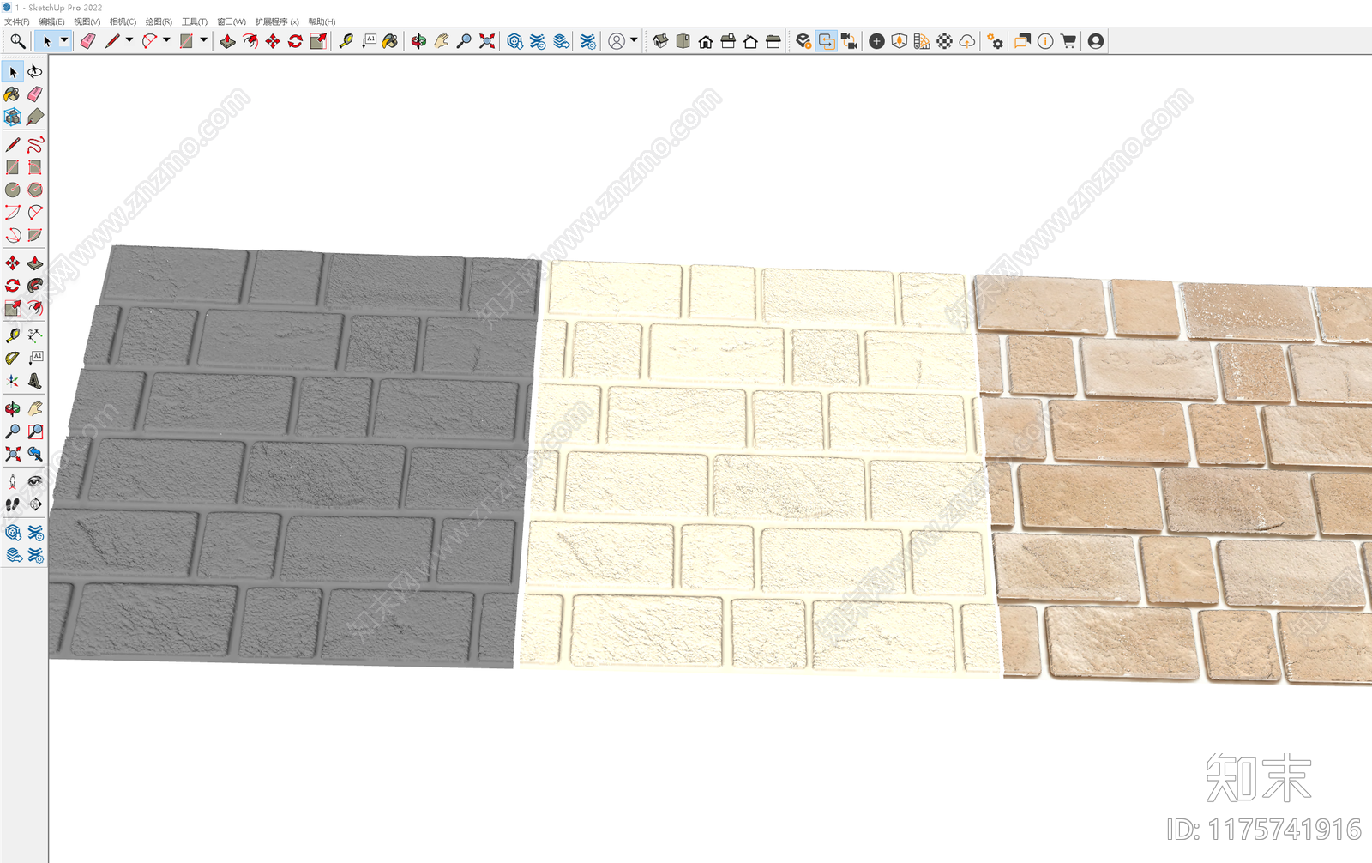Click Zoom Extents in the top toolbar
The image size is (1372, 863).
point(487,41)
